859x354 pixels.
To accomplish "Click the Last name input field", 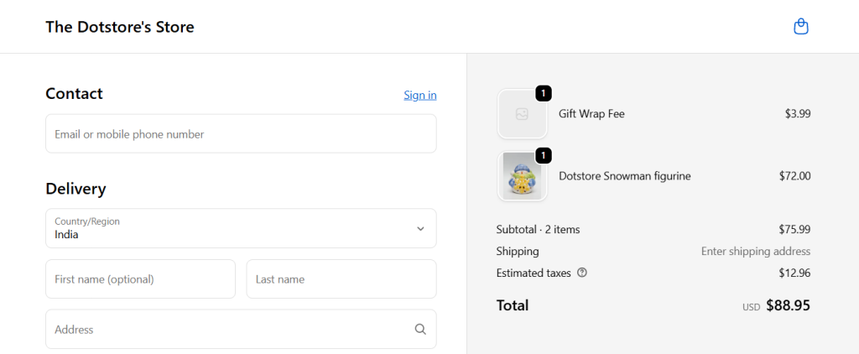I will click(341, 279).
